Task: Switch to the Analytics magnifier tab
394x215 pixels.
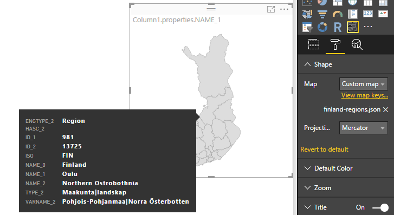Action: 357,44
